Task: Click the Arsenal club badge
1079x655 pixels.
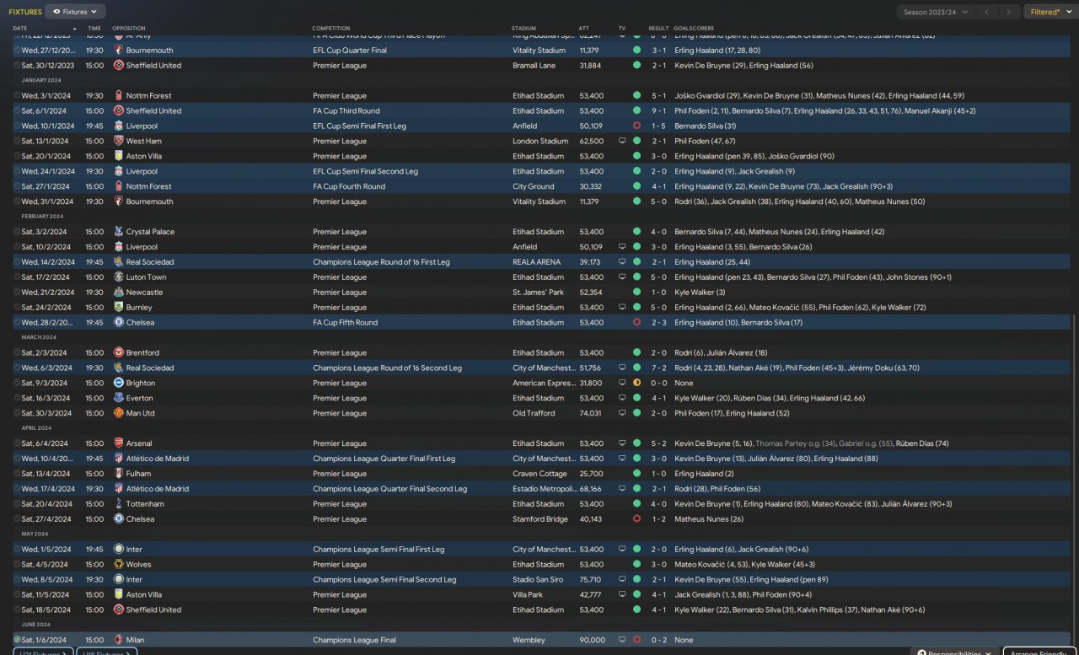Action: (119, 443)
